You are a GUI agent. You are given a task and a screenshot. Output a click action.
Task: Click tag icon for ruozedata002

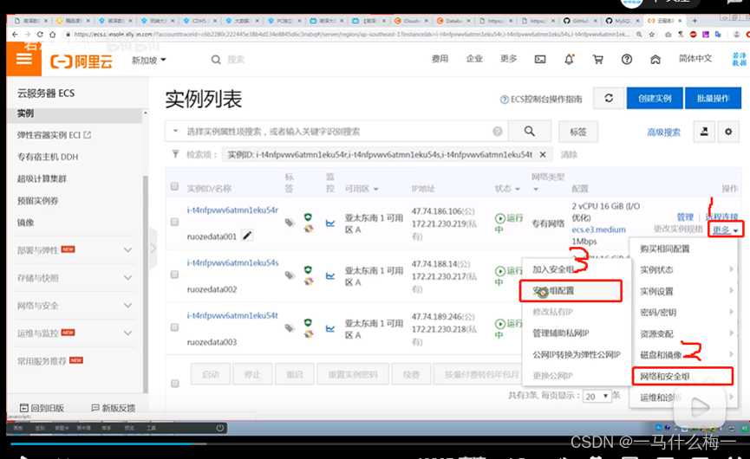click(x=290, y=275)
